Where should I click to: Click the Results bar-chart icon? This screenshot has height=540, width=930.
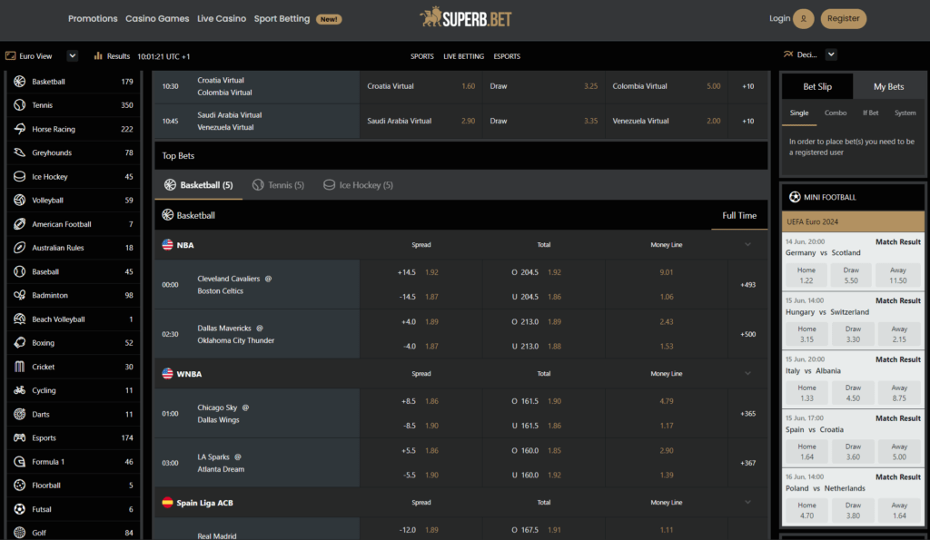coord(98,54)
